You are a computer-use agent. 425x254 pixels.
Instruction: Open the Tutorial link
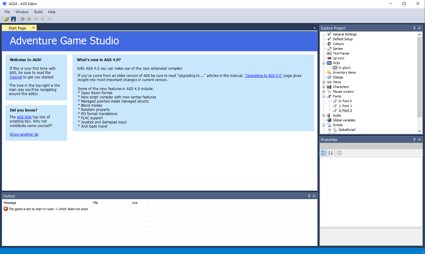click(16, 77)
